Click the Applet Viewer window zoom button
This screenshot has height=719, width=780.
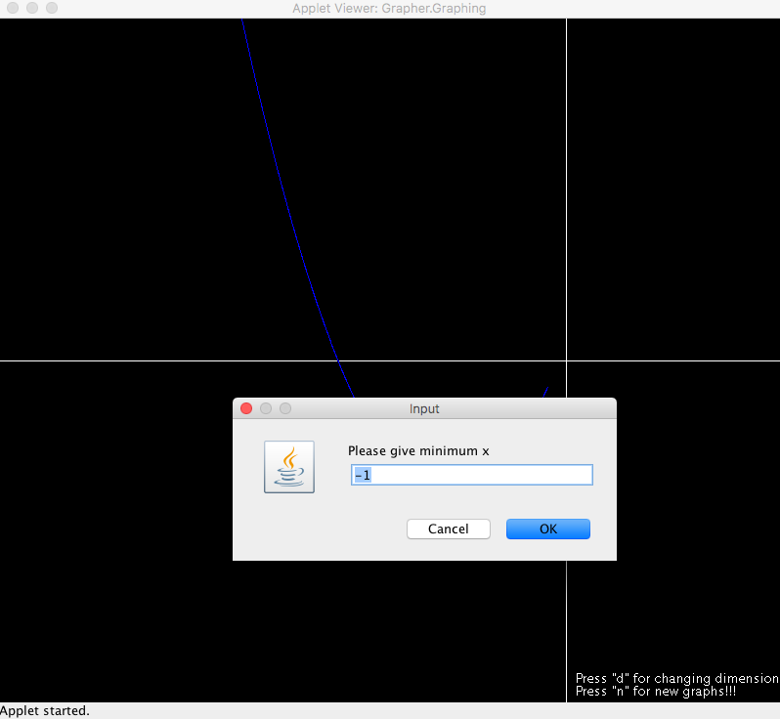pyautogui.click(x=52, y=8)
